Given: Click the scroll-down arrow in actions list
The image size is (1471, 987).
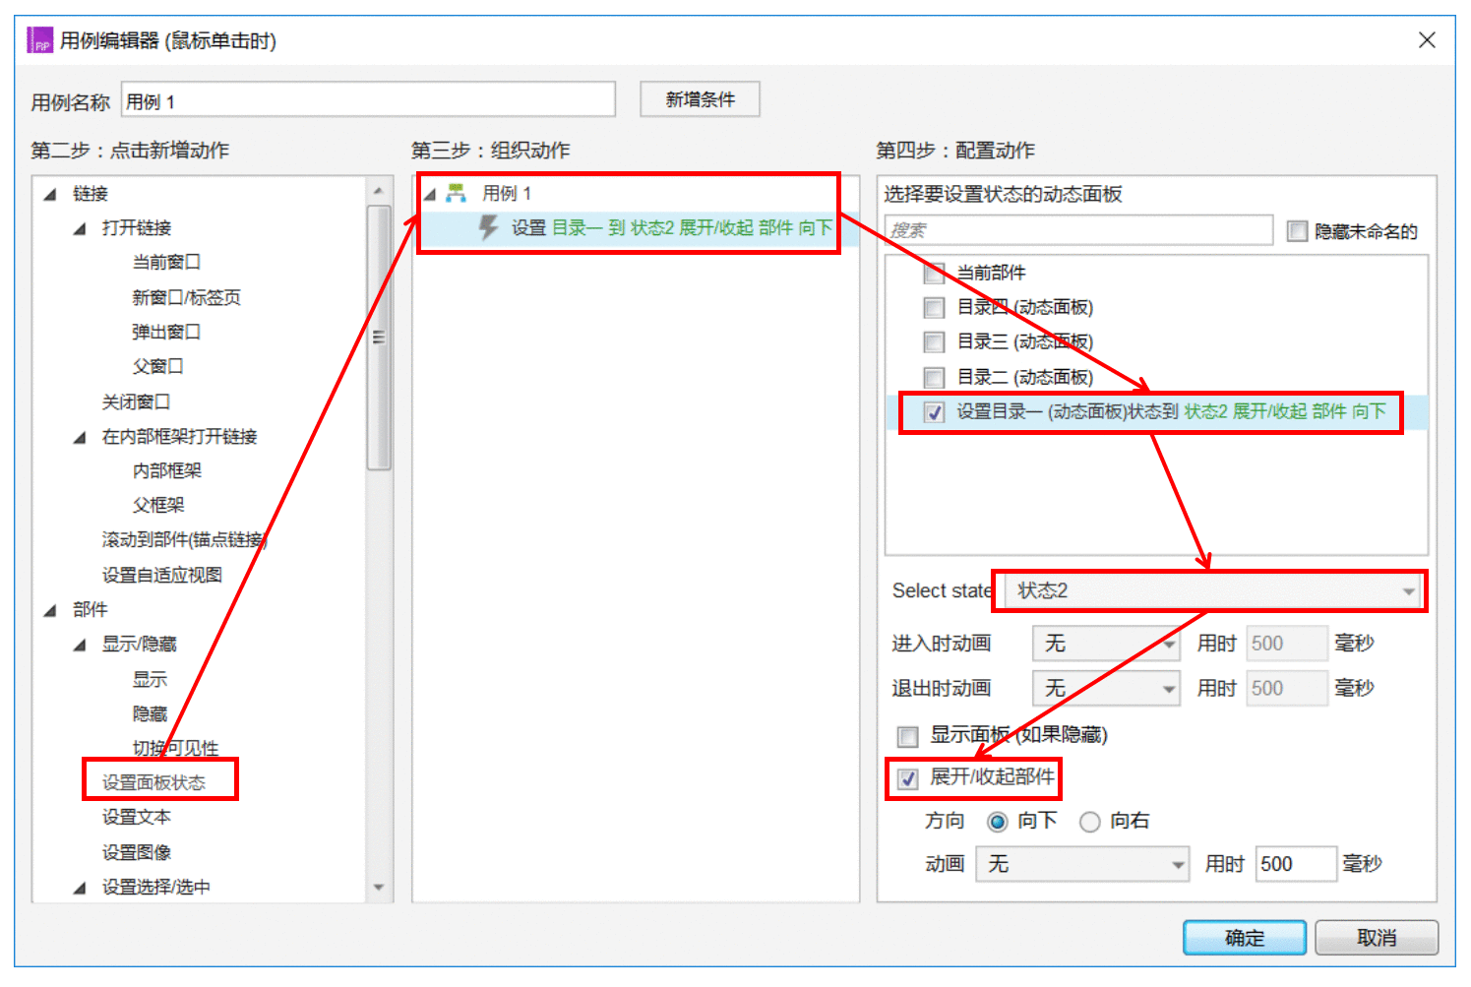Looking at the screenshot, I should (379, 888).
